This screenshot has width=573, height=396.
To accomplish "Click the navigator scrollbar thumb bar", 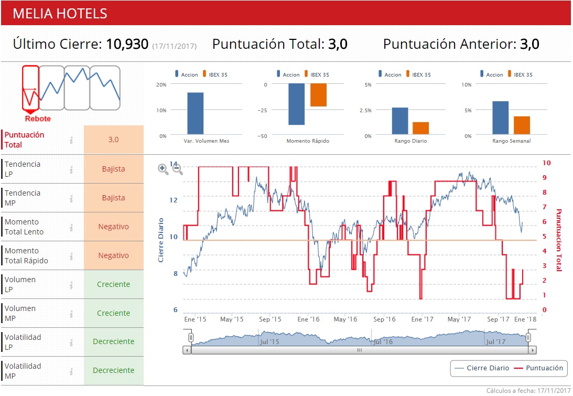I will [360, 350].
